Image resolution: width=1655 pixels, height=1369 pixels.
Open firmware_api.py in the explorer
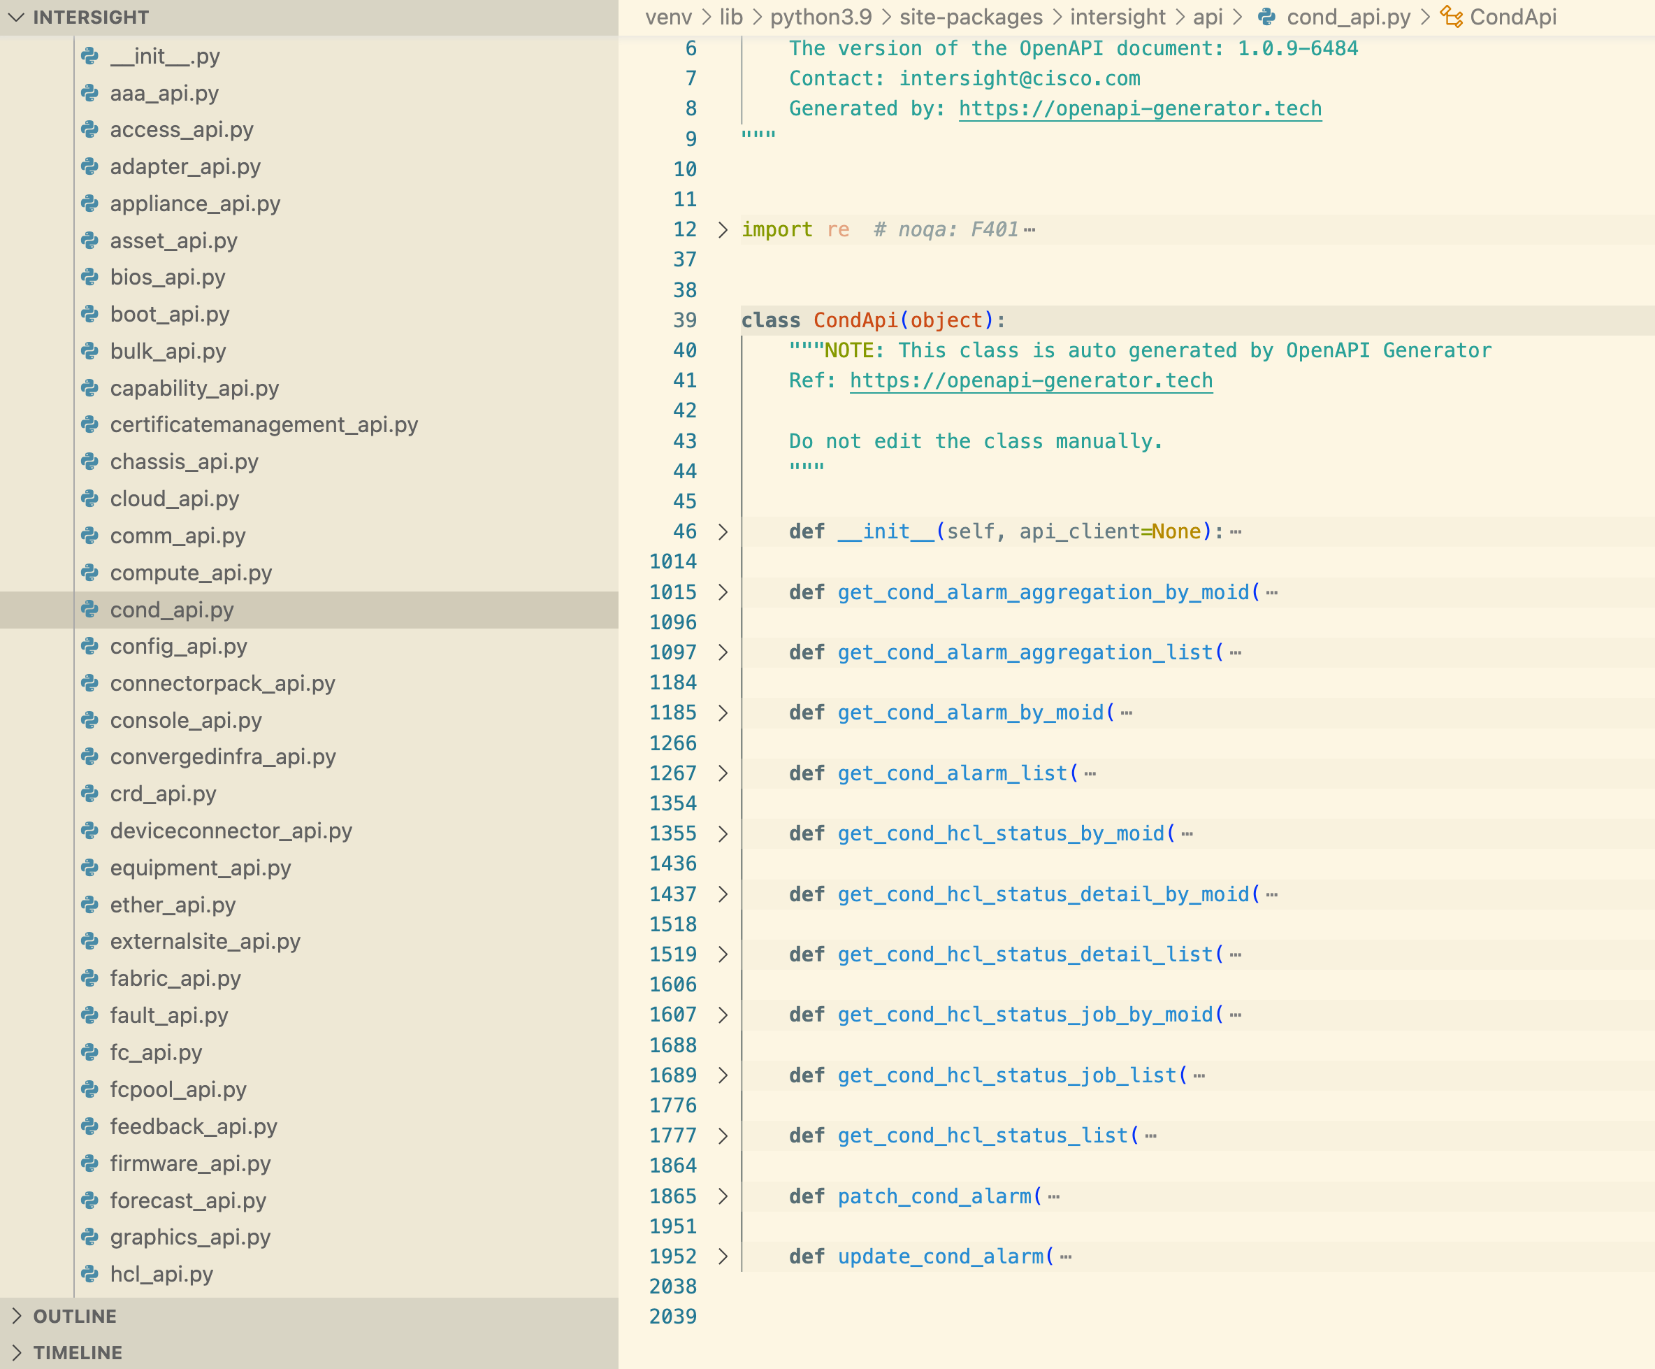coord(190,1163)
